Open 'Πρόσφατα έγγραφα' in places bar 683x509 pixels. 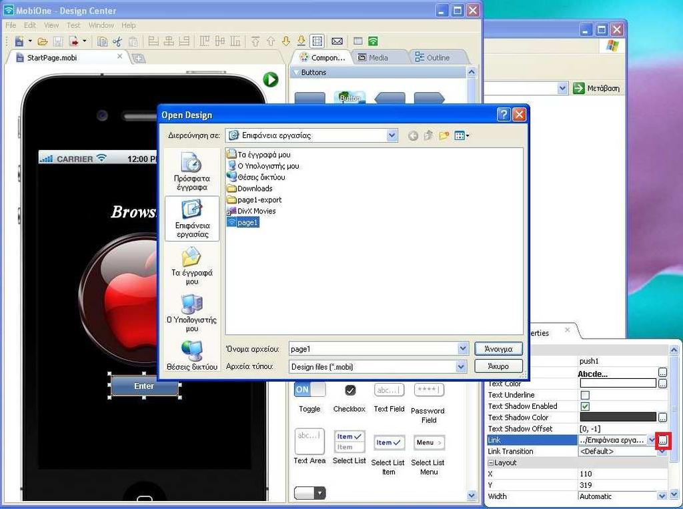[x=191, y=171]
